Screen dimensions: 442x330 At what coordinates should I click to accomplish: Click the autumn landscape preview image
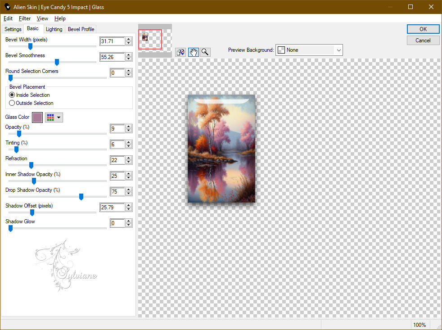[x=221, y=149]
